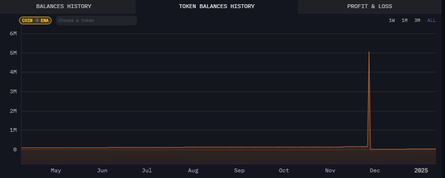The width and height of the screenshot is (445, 178).
Task: Click the 5M balance spike peak
Action: [x=369, y=52]
